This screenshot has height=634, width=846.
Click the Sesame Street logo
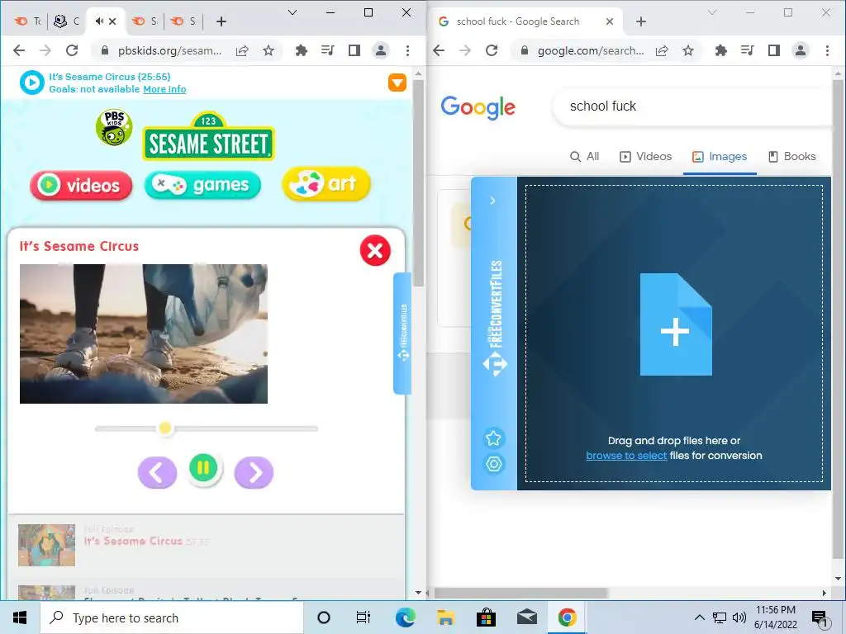[209, 137]
